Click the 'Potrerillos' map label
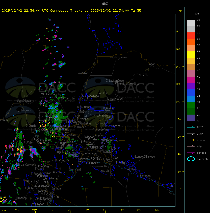 (x=42, y=140)
